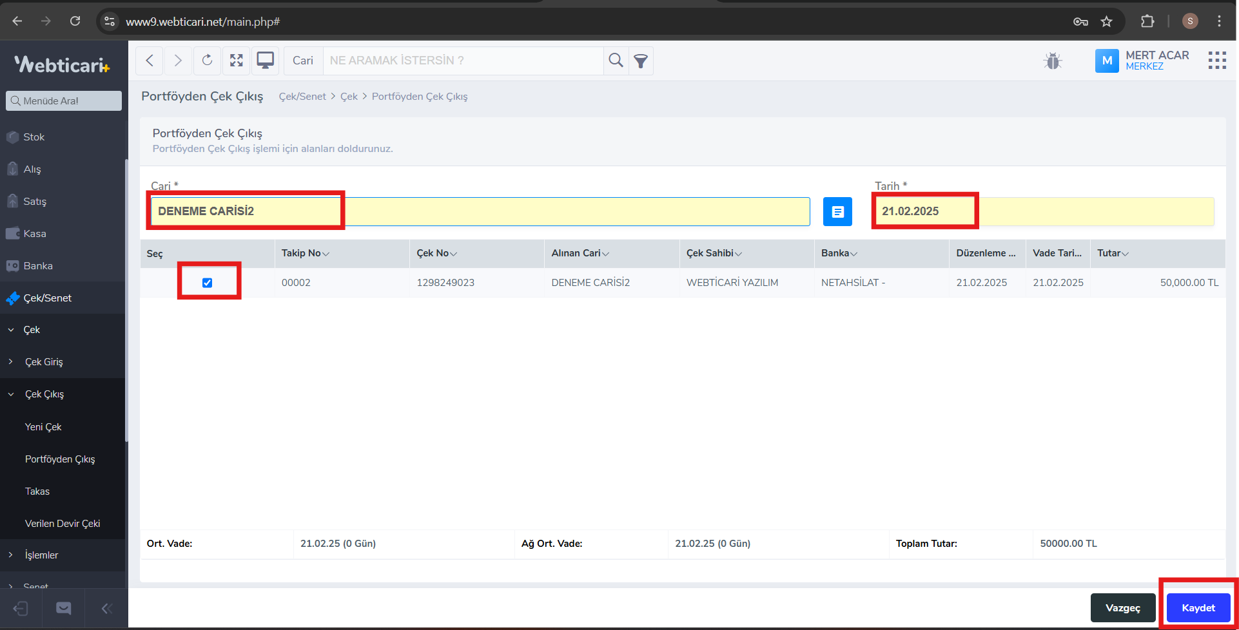Click the Tarih date input field

1043,211
